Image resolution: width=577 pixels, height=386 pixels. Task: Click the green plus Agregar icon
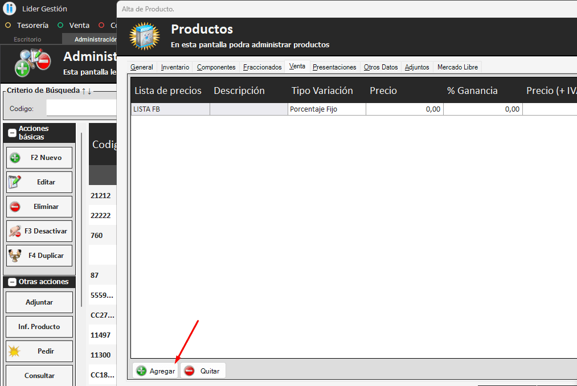(x=141, y=371)
